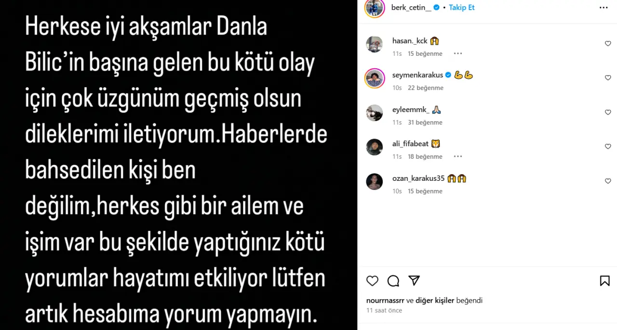The image size is (617, 330).
Task: Follow berk_cetin__ with Takip Et
Action: point(462,8)
